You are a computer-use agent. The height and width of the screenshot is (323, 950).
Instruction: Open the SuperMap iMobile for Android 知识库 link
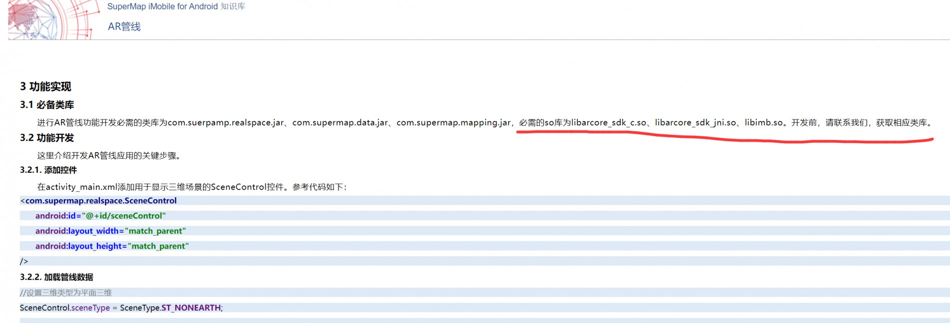click(176, 6)
